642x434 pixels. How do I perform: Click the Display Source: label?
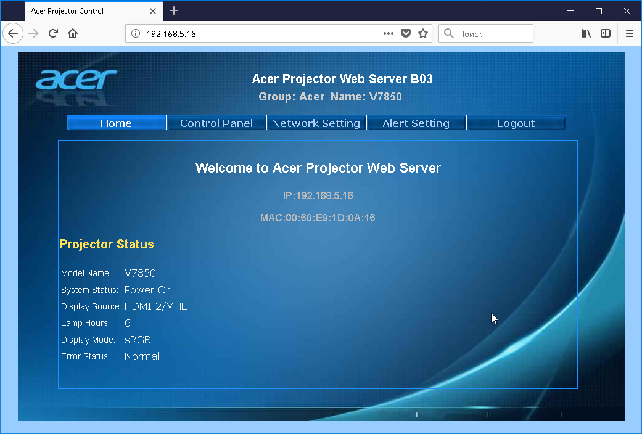click(x=91, y=306)
